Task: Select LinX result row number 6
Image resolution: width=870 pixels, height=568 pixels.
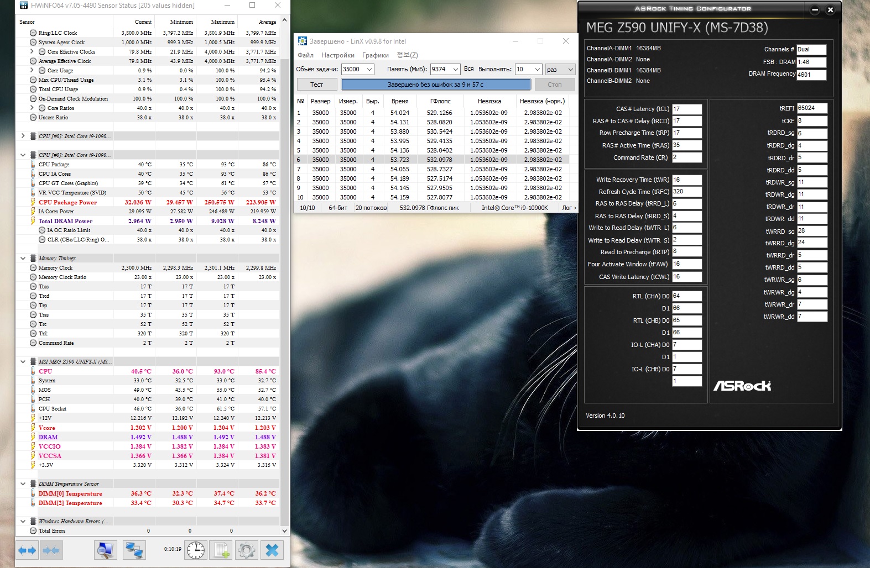Action: pyautogui.click(x=433, y=160)
